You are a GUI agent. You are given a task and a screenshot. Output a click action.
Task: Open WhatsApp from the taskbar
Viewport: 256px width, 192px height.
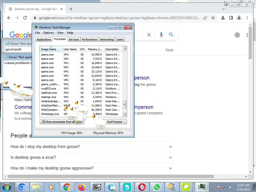[x=157, y=187]
